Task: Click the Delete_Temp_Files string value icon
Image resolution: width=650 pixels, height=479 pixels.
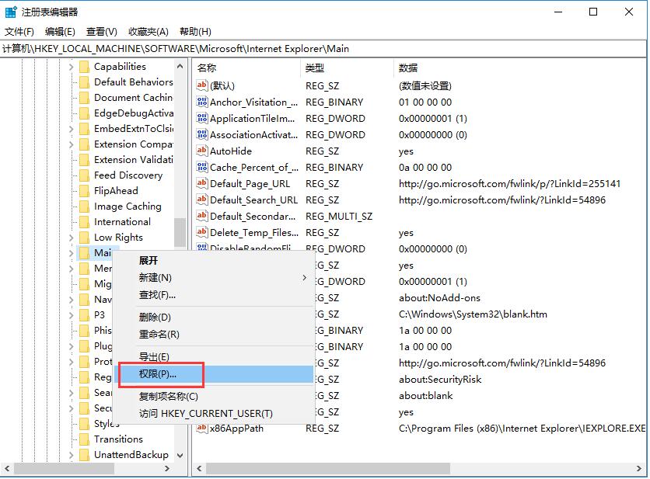Action: coord(201,232)
